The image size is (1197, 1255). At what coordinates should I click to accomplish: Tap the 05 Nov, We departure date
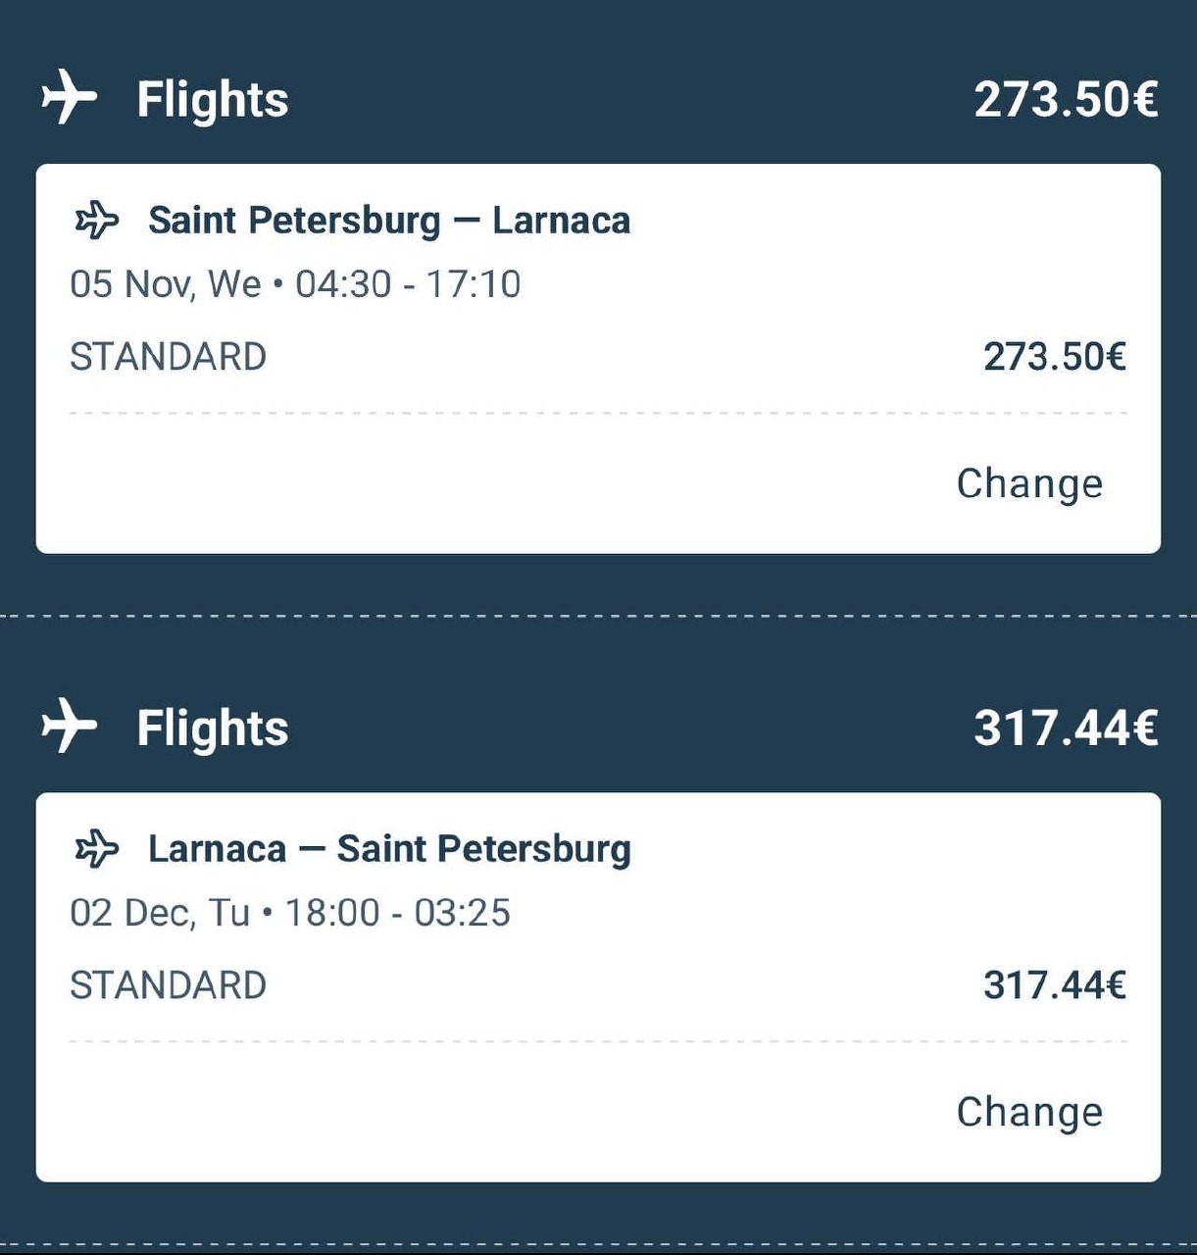pos(165,284)
